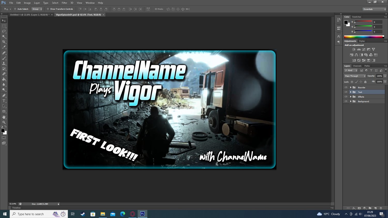Select the Pen tool

(x=4, y=96)
